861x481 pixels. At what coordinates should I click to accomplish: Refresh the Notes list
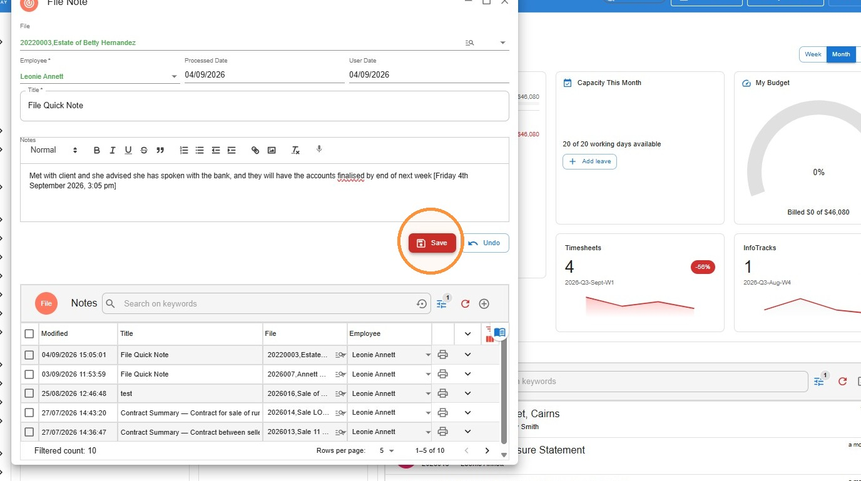pos(465,304)
